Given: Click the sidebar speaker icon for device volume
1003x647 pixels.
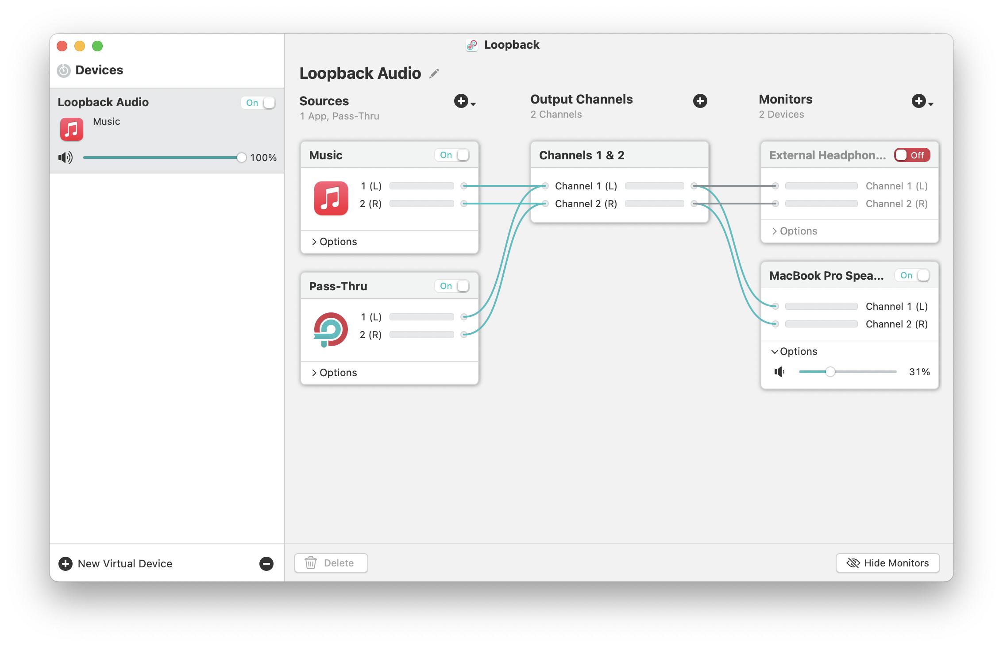Looking at the screenshot, I should [66, 158].
